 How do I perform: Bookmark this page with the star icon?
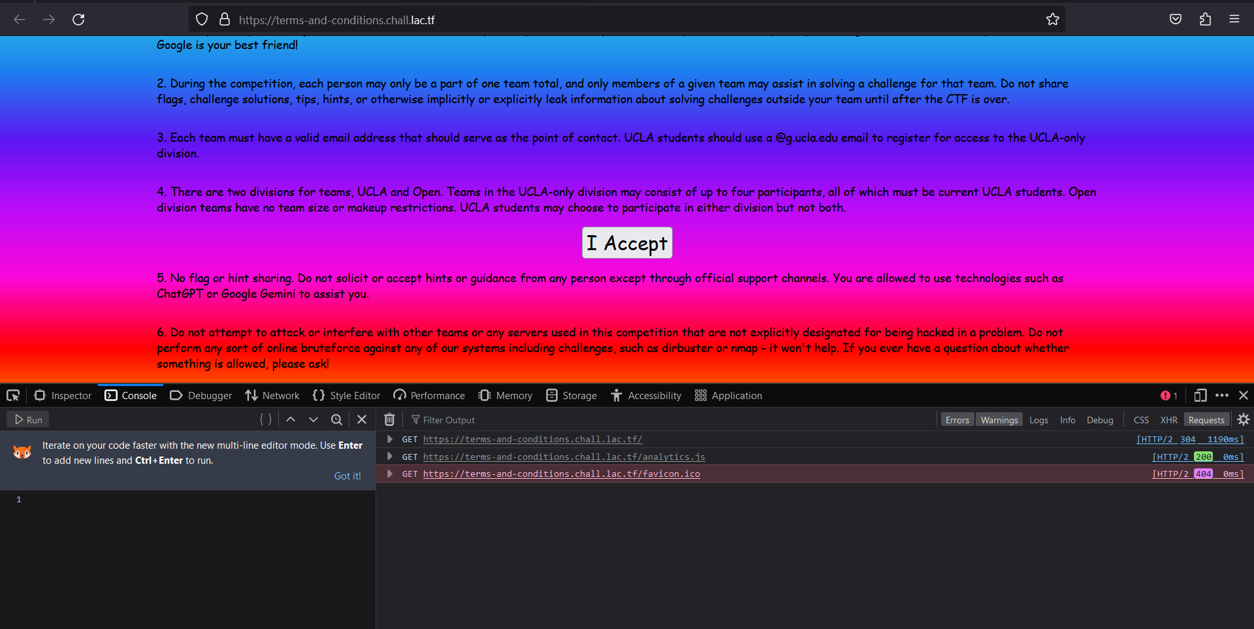tap(1053, 19)
